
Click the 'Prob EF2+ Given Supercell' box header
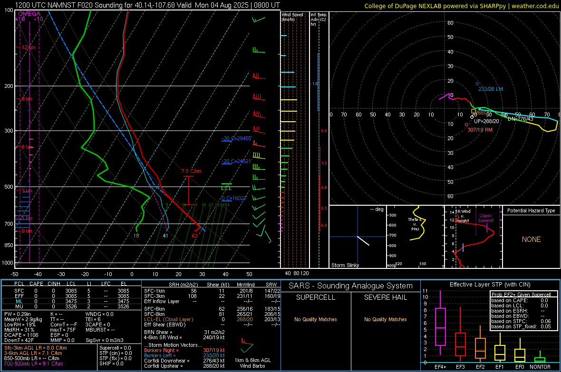pos(521,295)
